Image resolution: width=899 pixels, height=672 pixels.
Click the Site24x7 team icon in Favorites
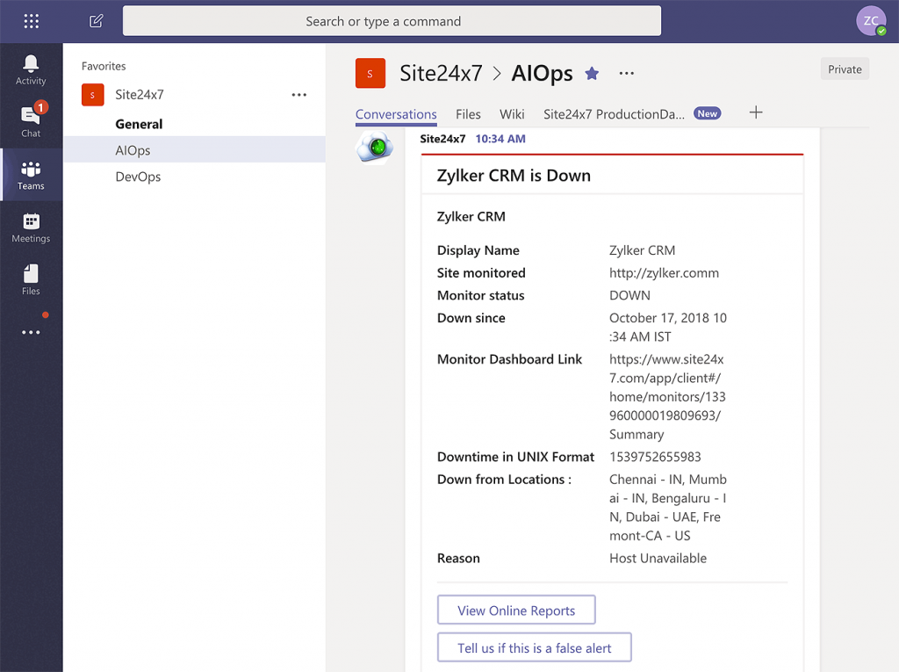(x=92, y=94)
